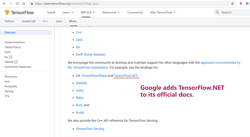Click the search magnifier icon
The height and width of the screenshot is (137, 250).
tap(217, 13)
